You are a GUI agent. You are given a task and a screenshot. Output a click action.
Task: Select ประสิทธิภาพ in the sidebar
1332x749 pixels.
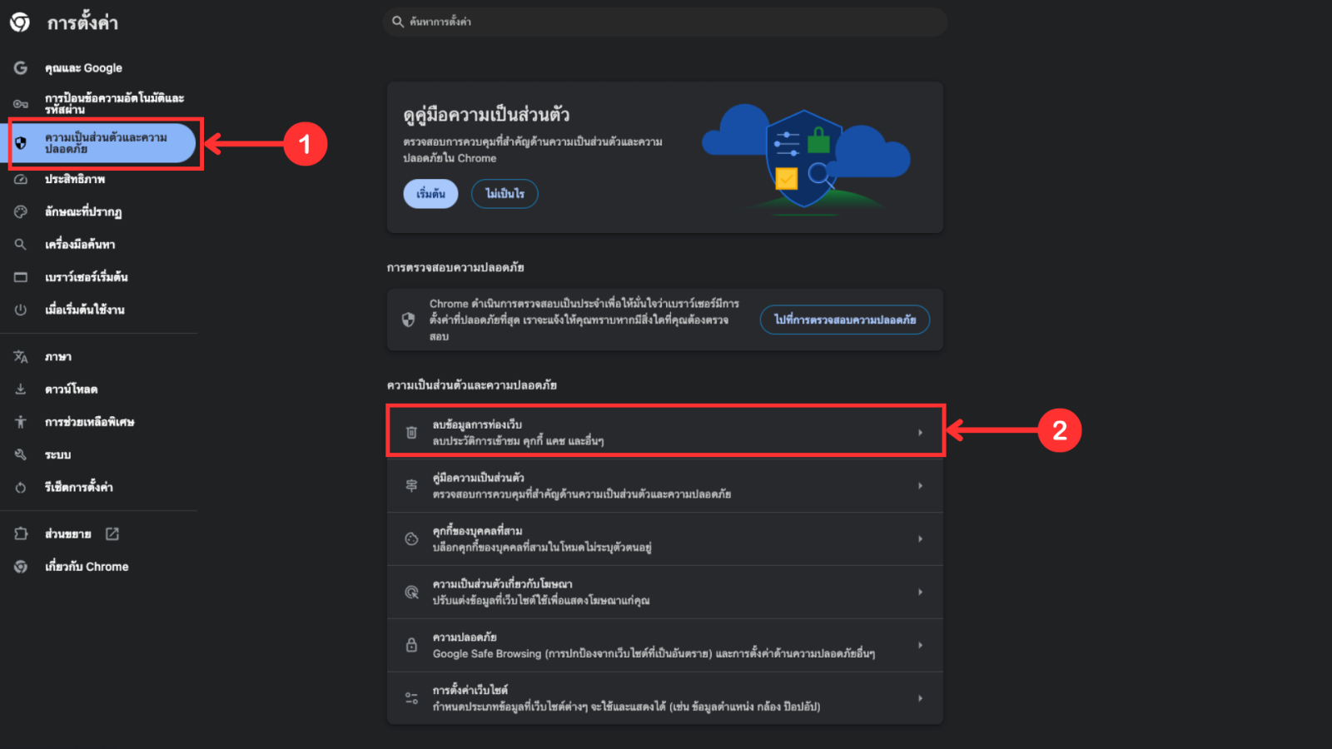75,179
